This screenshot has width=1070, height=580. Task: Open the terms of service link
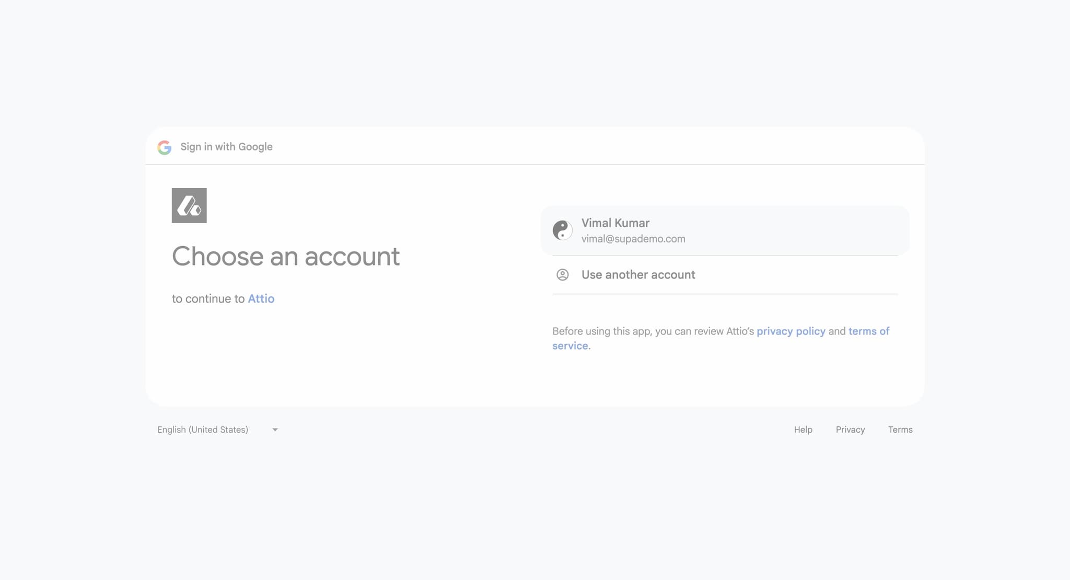tap(869, 331)
